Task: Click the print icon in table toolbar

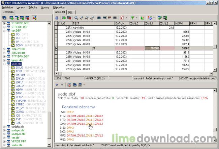Action: coord(57,17)
